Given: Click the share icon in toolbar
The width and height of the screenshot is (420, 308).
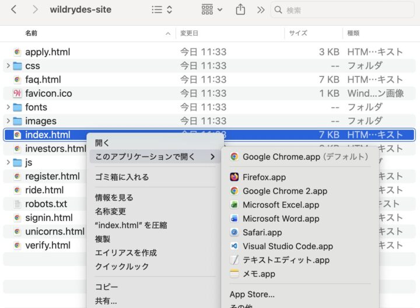Looking at the screenshot, I should click(240, 10).
